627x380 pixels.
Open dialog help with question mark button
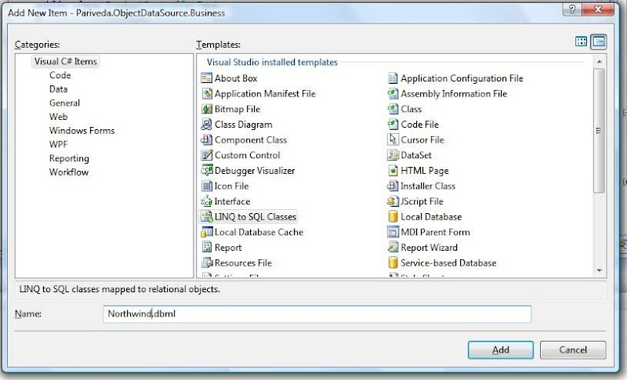click(572, 9)
